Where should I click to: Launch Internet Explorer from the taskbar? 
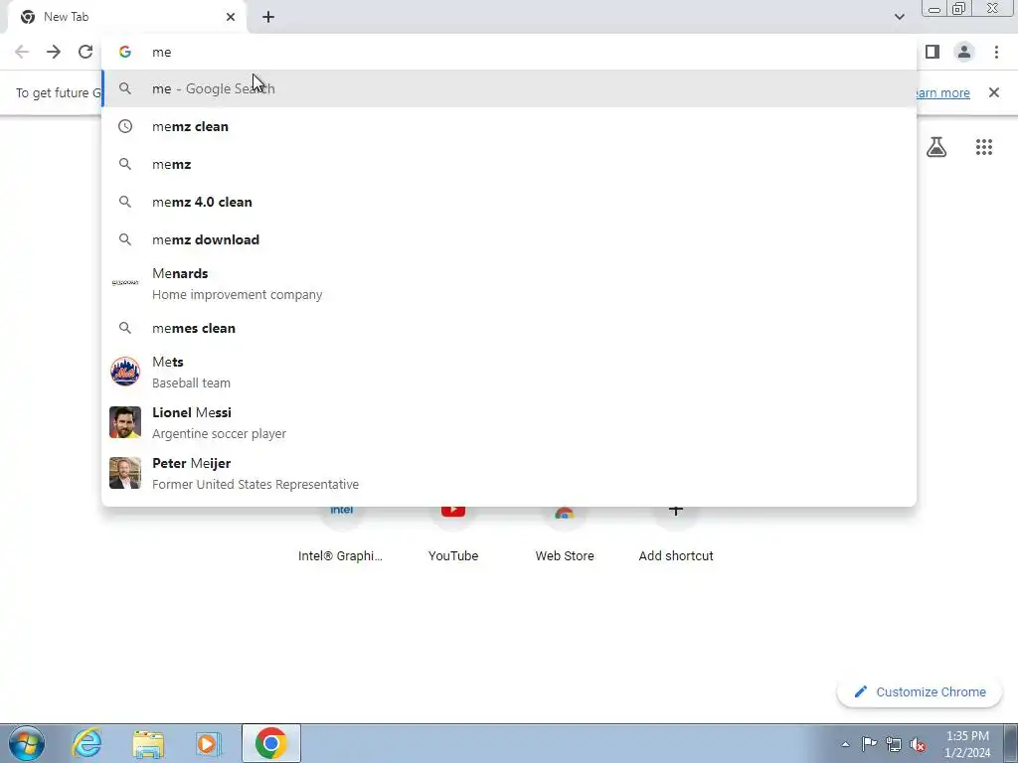pos(87,743)
